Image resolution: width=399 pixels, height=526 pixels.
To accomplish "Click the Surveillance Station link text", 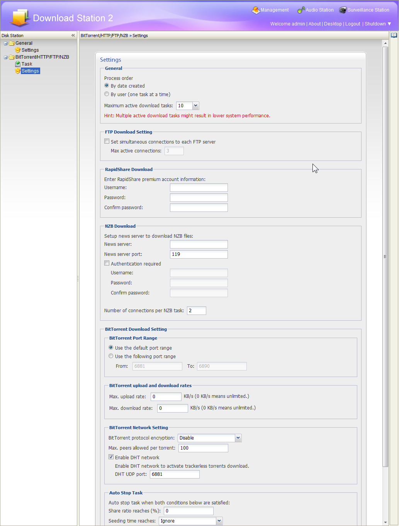I will click(x=368, y=10).
